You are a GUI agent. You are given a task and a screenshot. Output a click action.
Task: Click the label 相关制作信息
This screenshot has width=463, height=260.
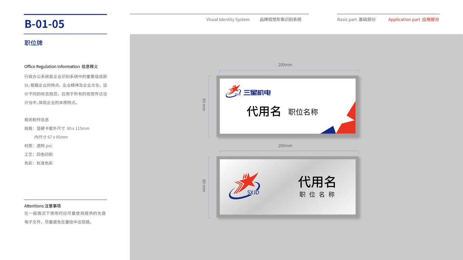pyautogui.click(x=37, y=120)
